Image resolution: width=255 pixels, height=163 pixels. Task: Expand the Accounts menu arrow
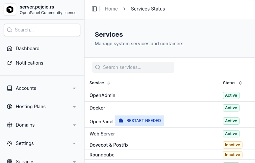click(x=74, y=88)
